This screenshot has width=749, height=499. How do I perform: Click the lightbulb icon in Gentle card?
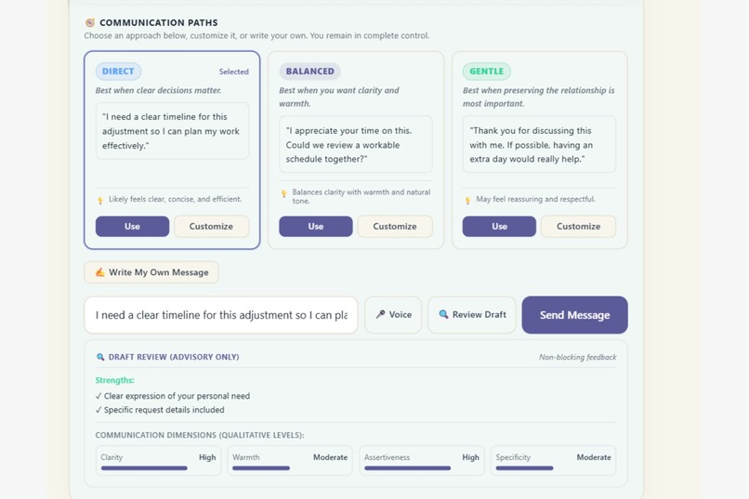pos(467,200)
